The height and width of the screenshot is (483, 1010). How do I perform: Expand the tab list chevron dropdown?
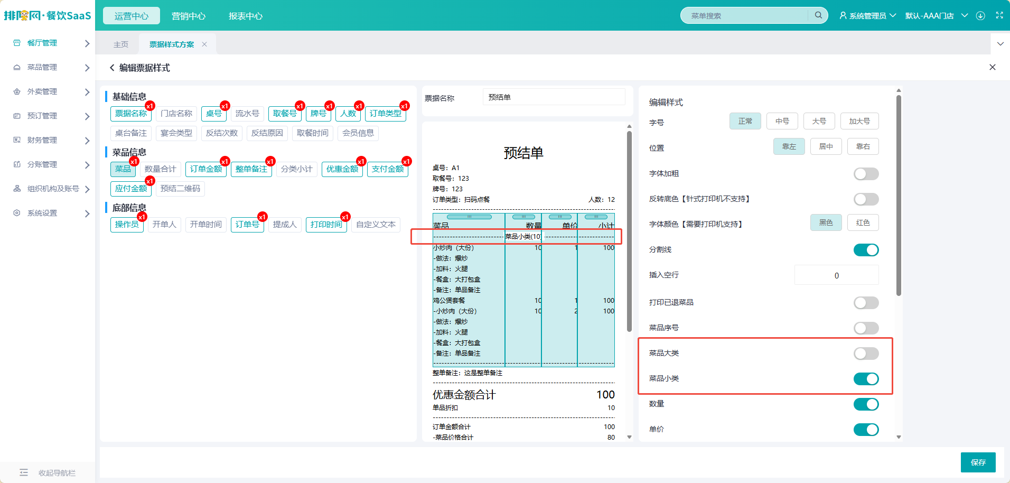[x=1000, y=44]
